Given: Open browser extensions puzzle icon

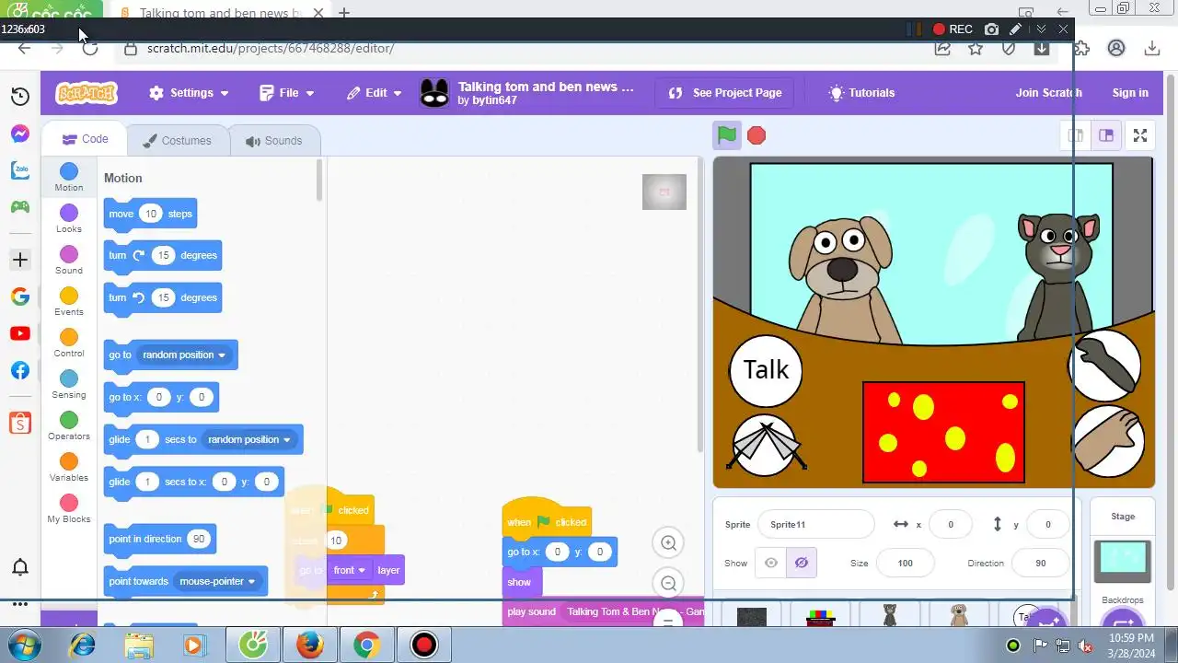Looking at the screenshot, I should pyautogui.click(x=1082, y=48).
